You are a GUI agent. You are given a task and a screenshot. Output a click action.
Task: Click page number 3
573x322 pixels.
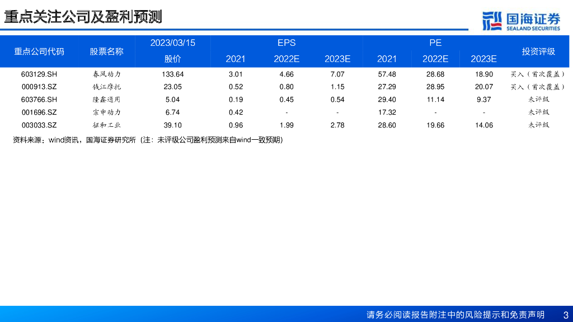(x=566, y=315)
